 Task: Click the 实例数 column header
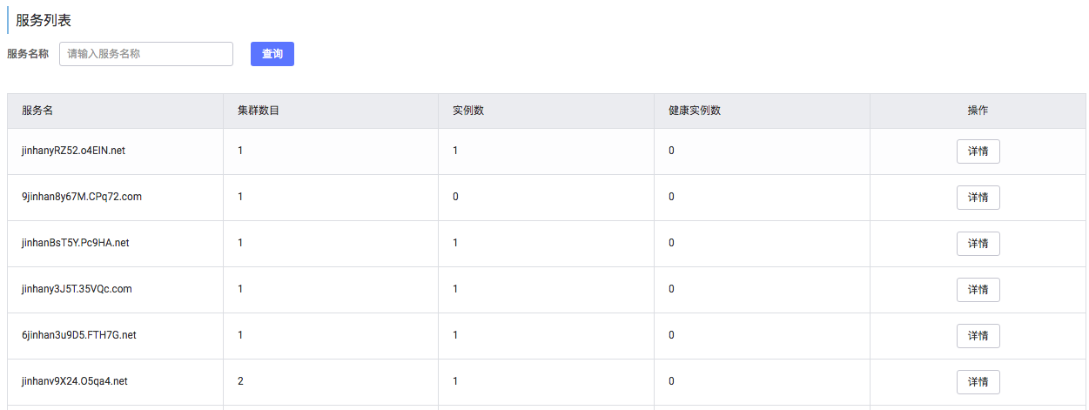[468, 111]
